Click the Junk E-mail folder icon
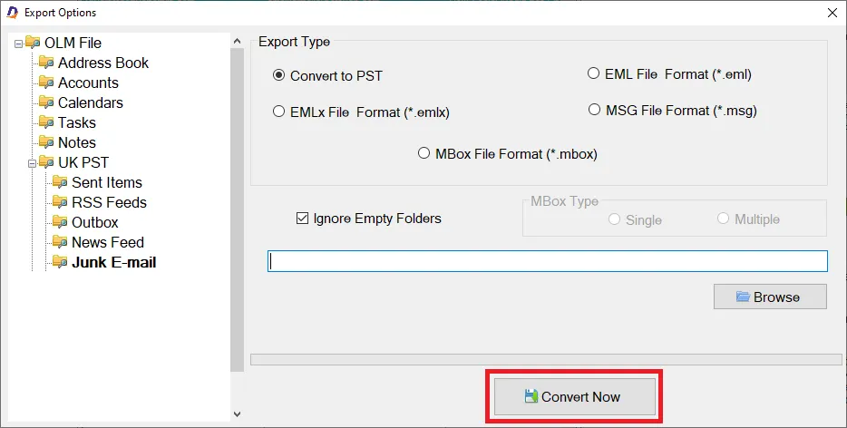The height and width of the screenshot is (428, 847). tap(60, 262)
